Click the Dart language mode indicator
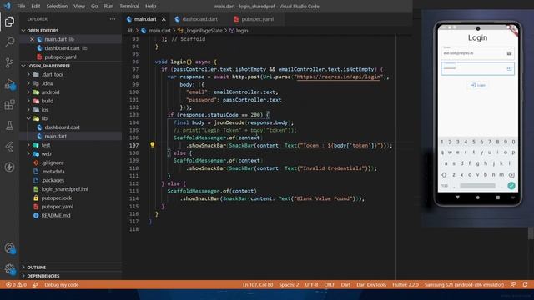 (x=345, y=285)
